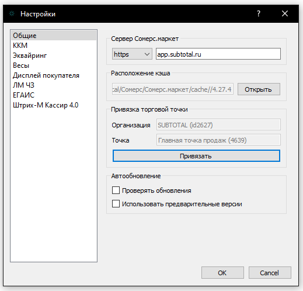This screenshot has width=303, height=291.
Task: Click the Открыть cache button
Action: click(259, 89)
